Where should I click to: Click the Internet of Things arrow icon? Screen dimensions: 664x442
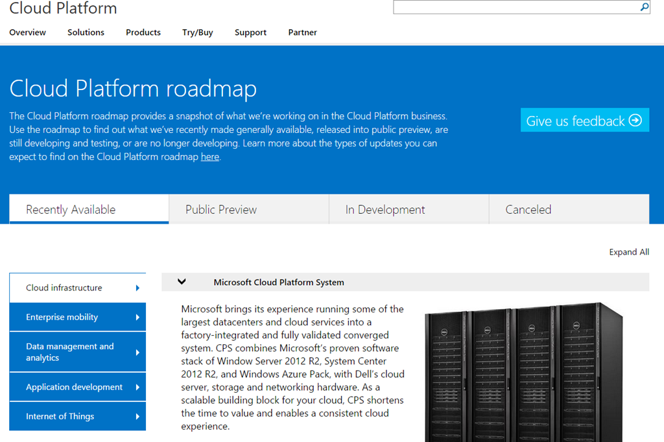137,417
